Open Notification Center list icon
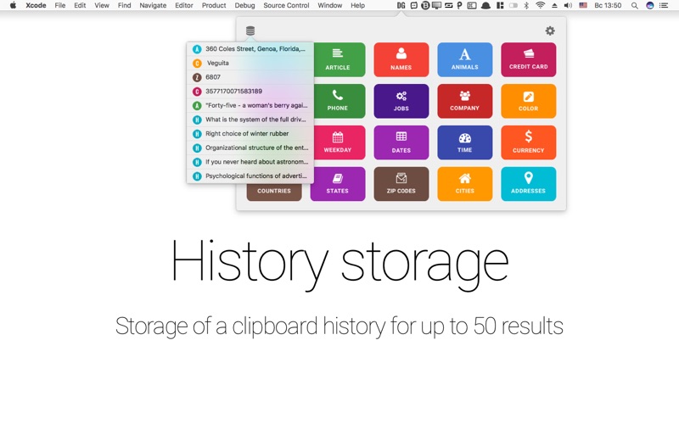This screenshot has width=679, height=424. point(664,6)
